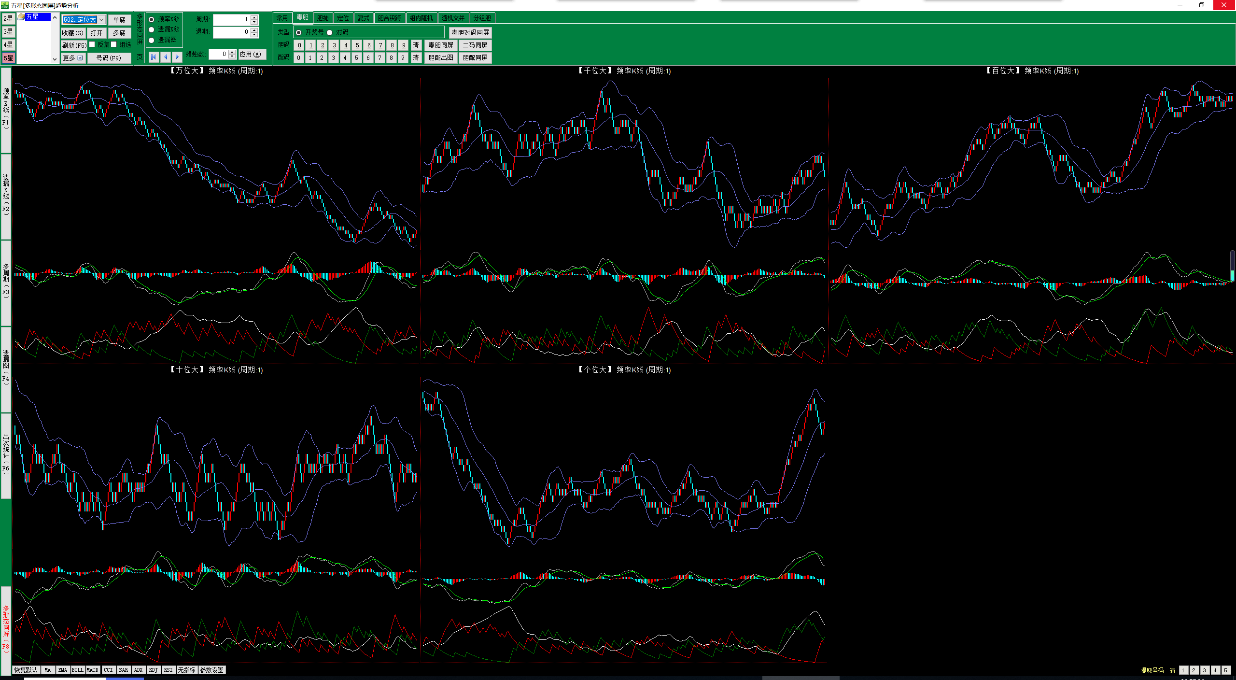
Task: Click the previous page arrow icon
Action: tap(166, 57)
